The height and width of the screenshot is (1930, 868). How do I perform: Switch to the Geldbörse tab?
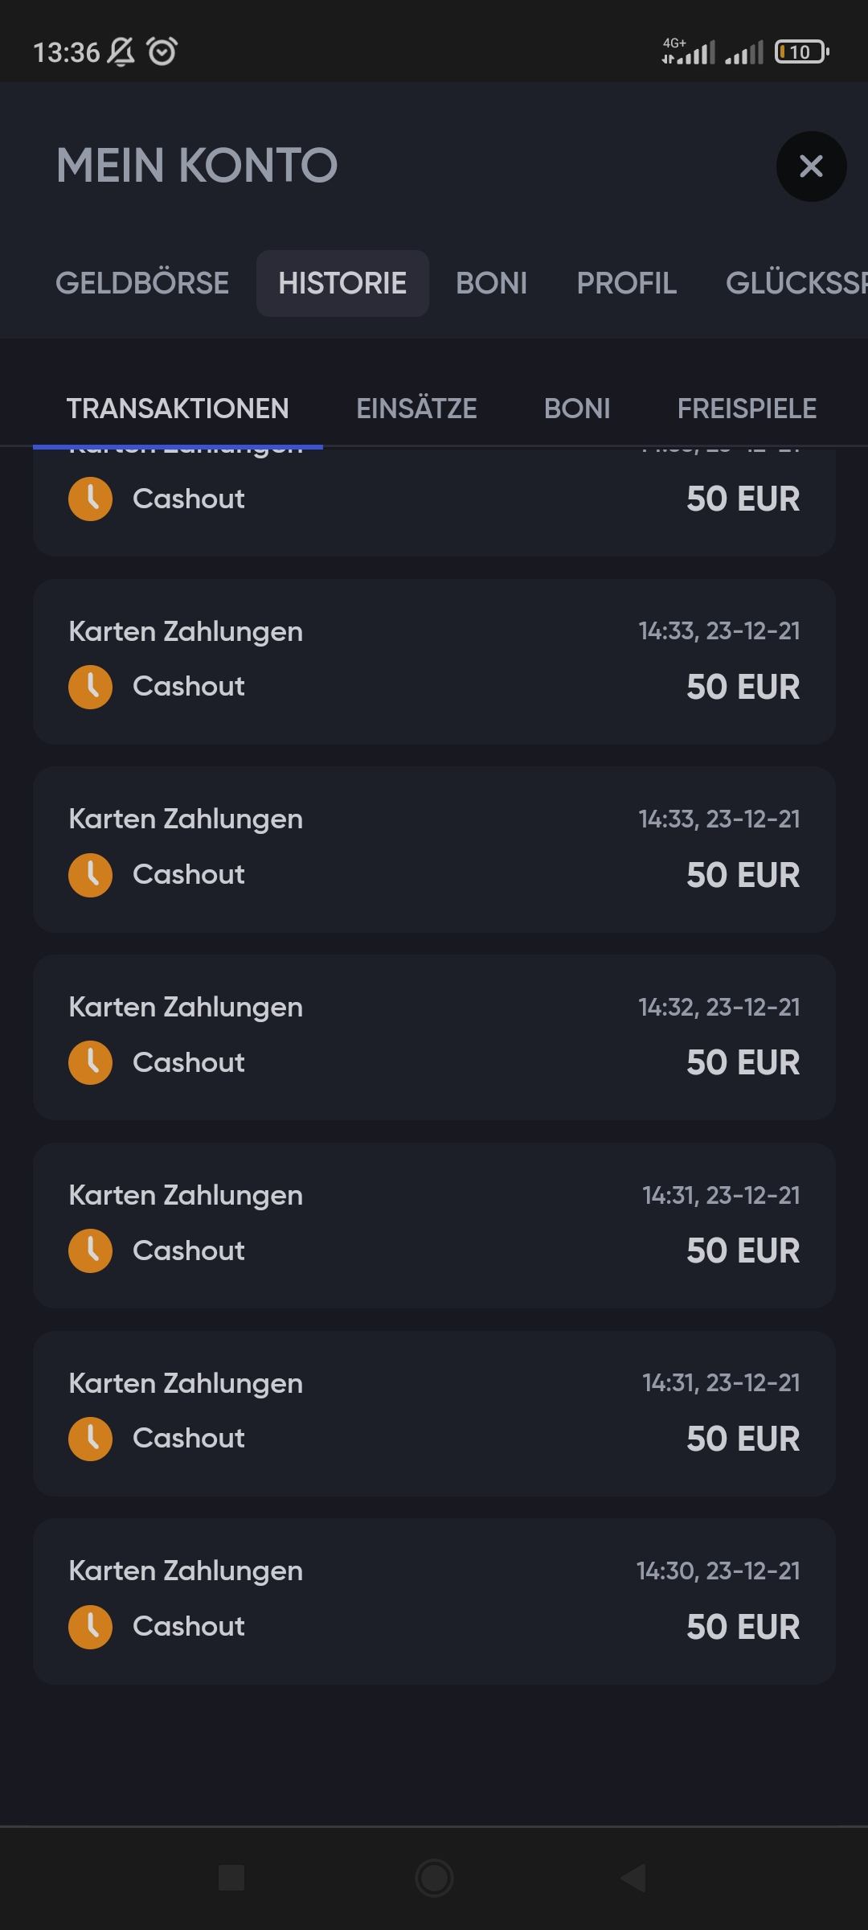pos(142,283)
